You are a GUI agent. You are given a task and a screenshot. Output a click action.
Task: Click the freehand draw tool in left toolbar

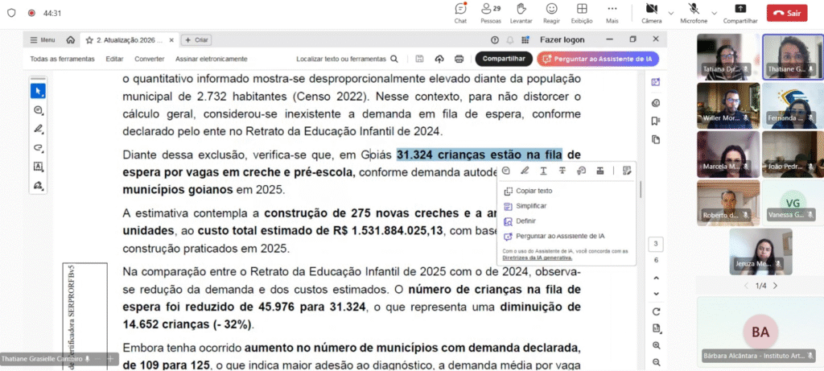[38, 129]
